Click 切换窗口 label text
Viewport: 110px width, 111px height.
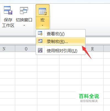click(24, 20)
